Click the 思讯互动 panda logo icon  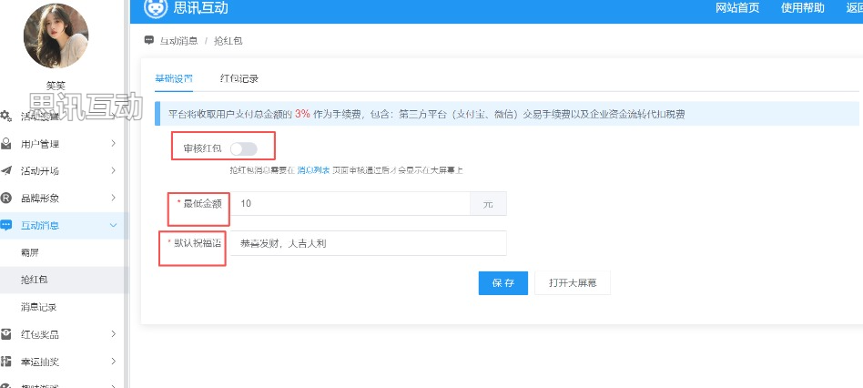pyautogui.click(x=156, y=8)
